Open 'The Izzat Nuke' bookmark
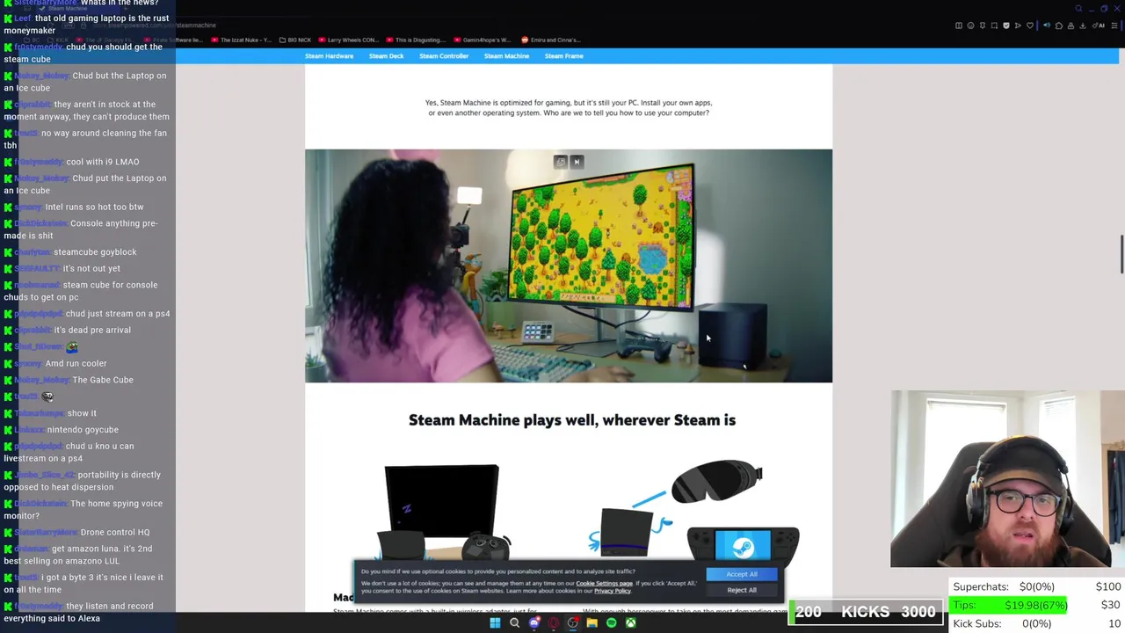Viewport: 1125px width, 633px height. pyautogui.click(x=240, y=40)
